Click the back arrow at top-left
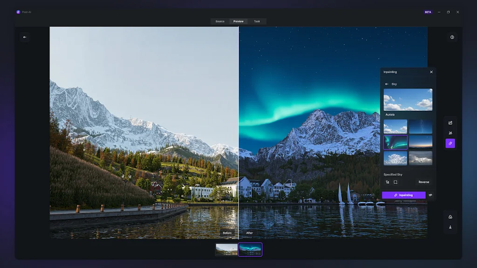The width and height of the screenshot is (477, 268). (x=25, y=37)
